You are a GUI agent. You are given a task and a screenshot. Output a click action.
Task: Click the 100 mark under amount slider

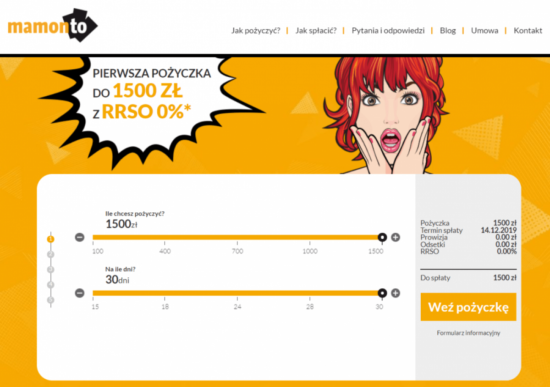pos(98,251)
